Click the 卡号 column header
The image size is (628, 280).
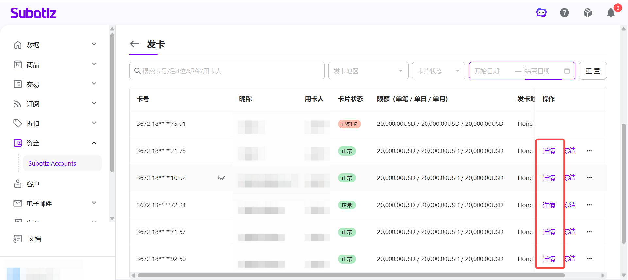pyautogui.click(x=143, y=99)
